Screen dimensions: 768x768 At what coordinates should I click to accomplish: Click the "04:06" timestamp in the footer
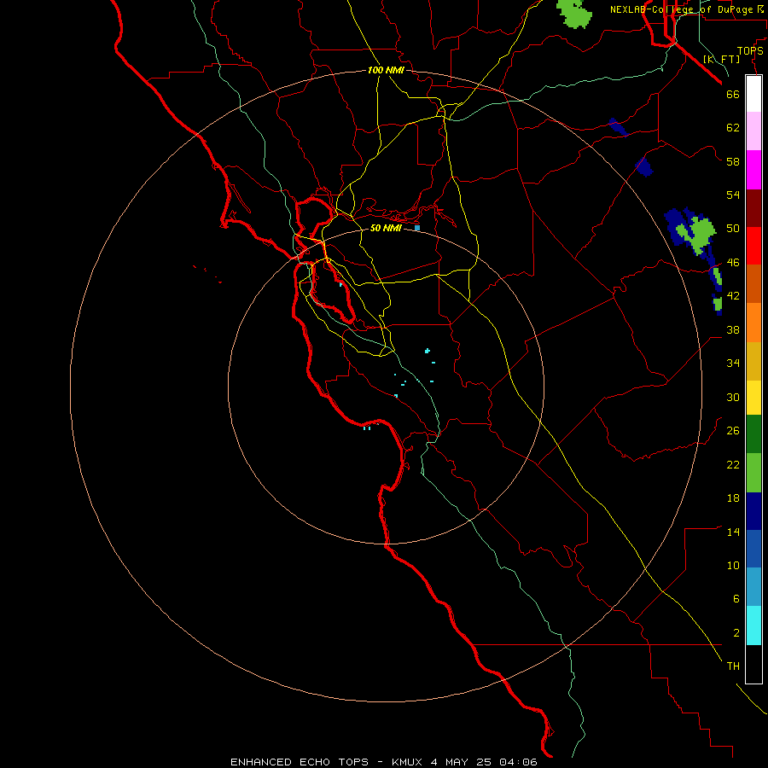518,762
